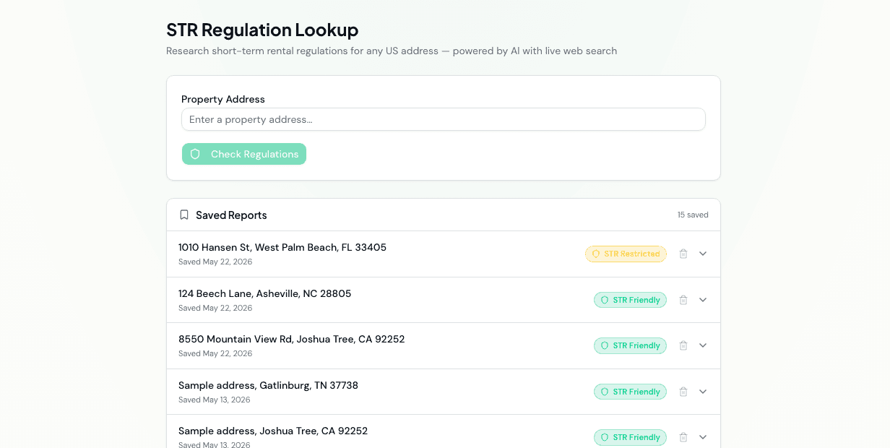Delete the 8550 Mountain View Rd report

tap(683, 345)
